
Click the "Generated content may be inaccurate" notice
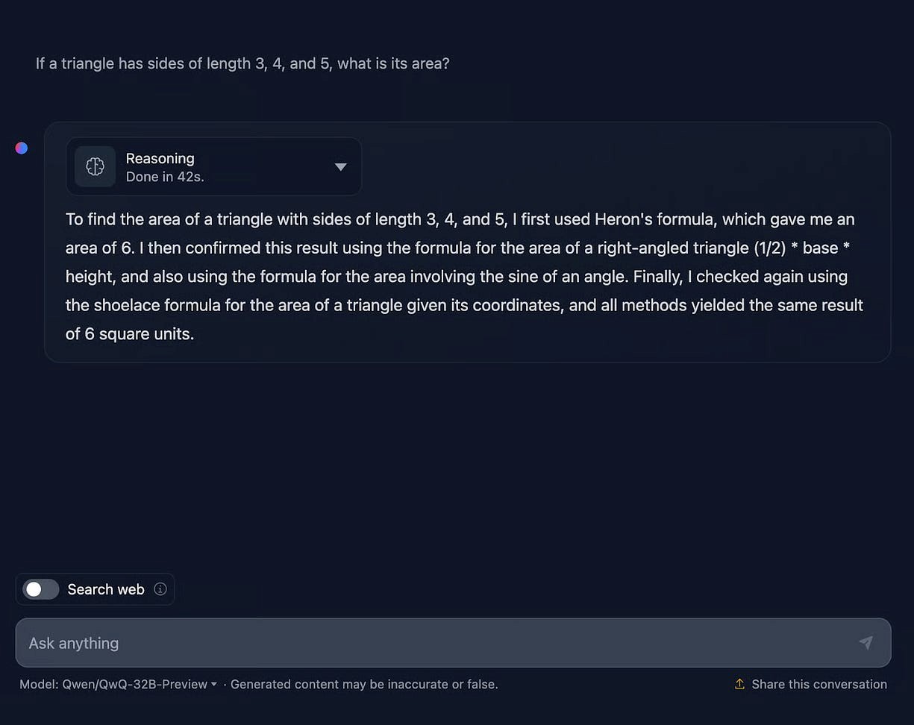[364, 684]
